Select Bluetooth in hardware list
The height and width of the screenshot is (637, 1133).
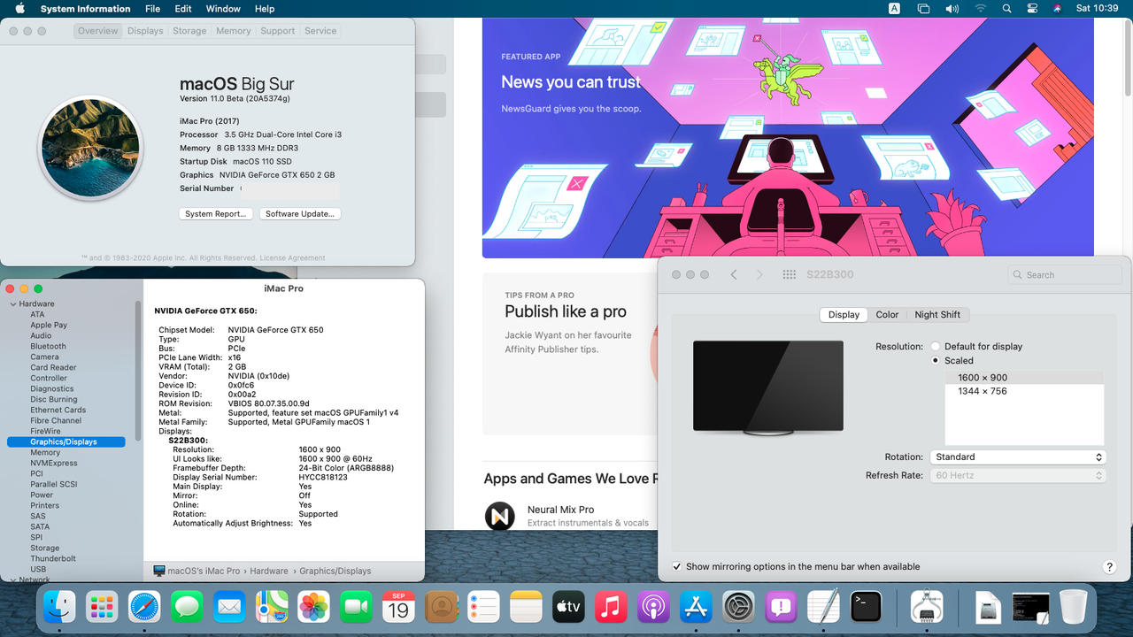[x=48, y=346]
